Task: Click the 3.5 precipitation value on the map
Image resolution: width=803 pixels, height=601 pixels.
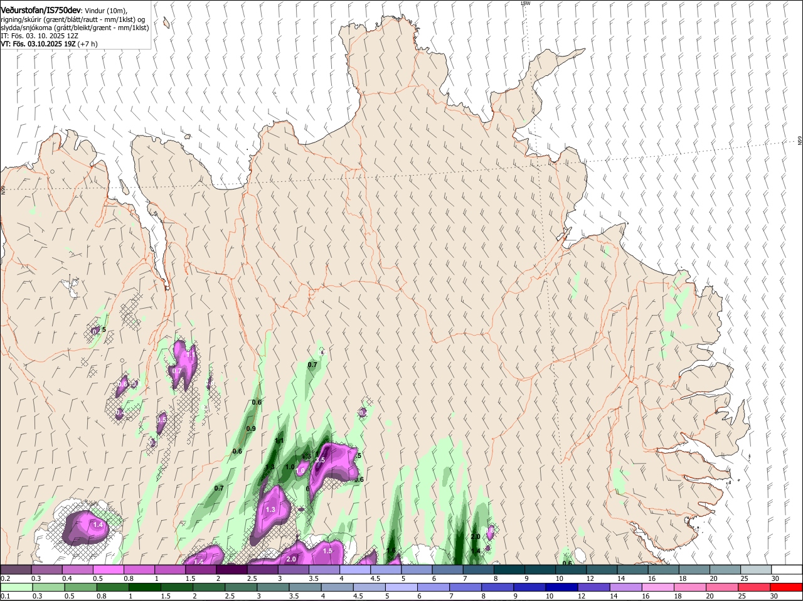Action: (x=320, y=460)
